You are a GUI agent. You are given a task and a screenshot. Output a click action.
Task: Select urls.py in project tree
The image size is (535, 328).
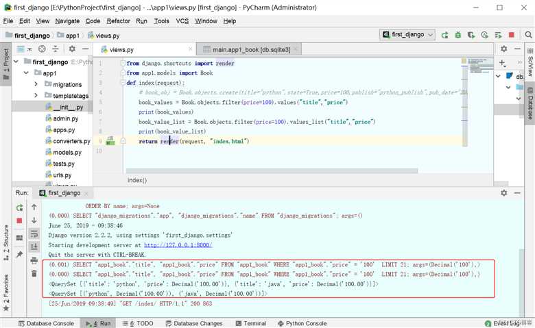(x=58, y=175)
